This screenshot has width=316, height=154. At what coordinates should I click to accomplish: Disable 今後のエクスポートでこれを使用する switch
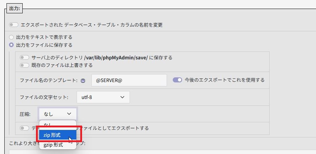click(x=177, y=80)
